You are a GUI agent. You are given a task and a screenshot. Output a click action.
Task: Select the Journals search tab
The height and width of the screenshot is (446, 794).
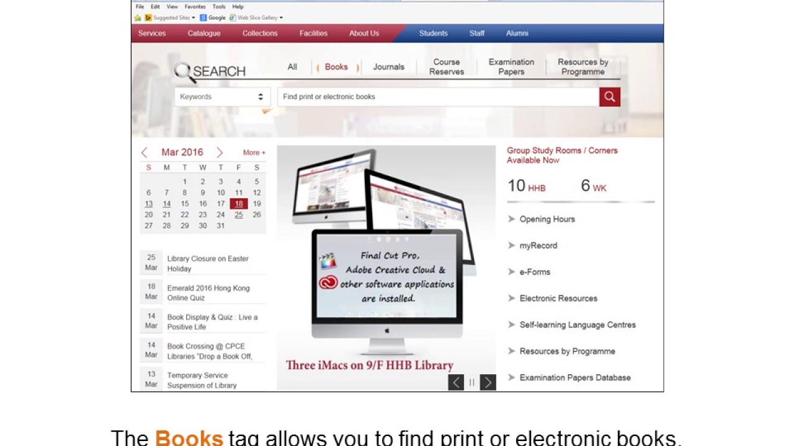[388, 67]
